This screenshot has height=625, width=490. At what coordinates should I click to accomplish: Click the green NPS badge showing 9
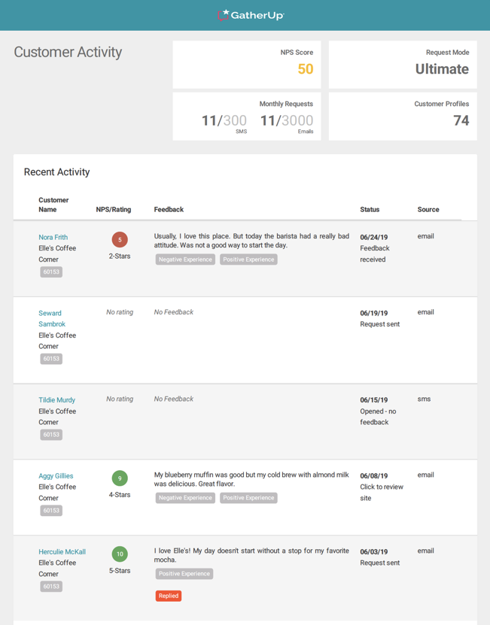pyautogui.click(x=120, y=478)
